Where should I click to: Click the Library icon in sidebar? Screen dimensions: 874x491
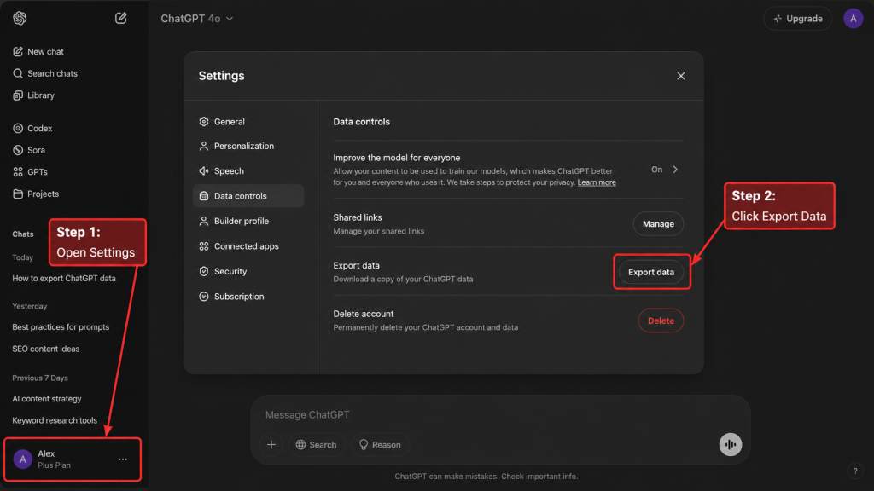(18, 95)
